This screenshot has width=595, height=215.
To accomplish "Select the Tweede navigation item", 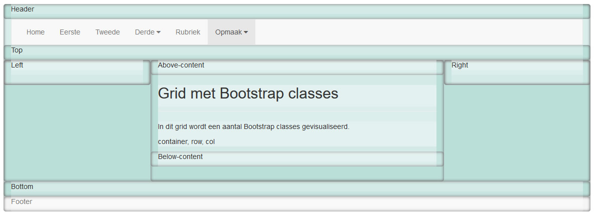I will [x=107, y=32].
